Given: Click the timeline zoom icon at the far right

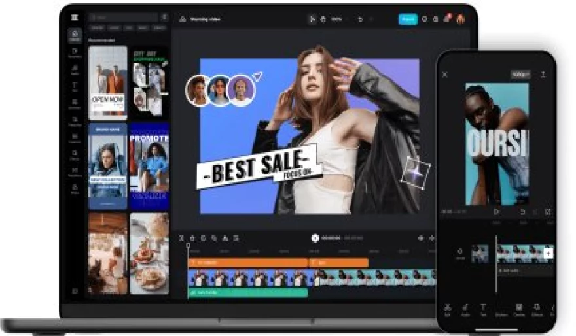Looking at the screenshot, I should 431,238.
